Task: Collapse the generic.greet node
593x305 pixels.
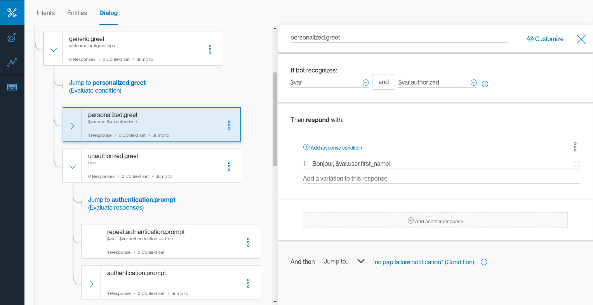Action: (x=54, y=50)
